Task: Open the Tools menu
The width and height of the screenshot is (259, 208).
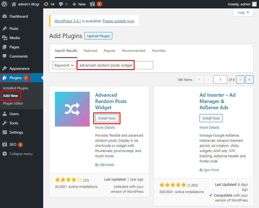Action: coord(14,123)
